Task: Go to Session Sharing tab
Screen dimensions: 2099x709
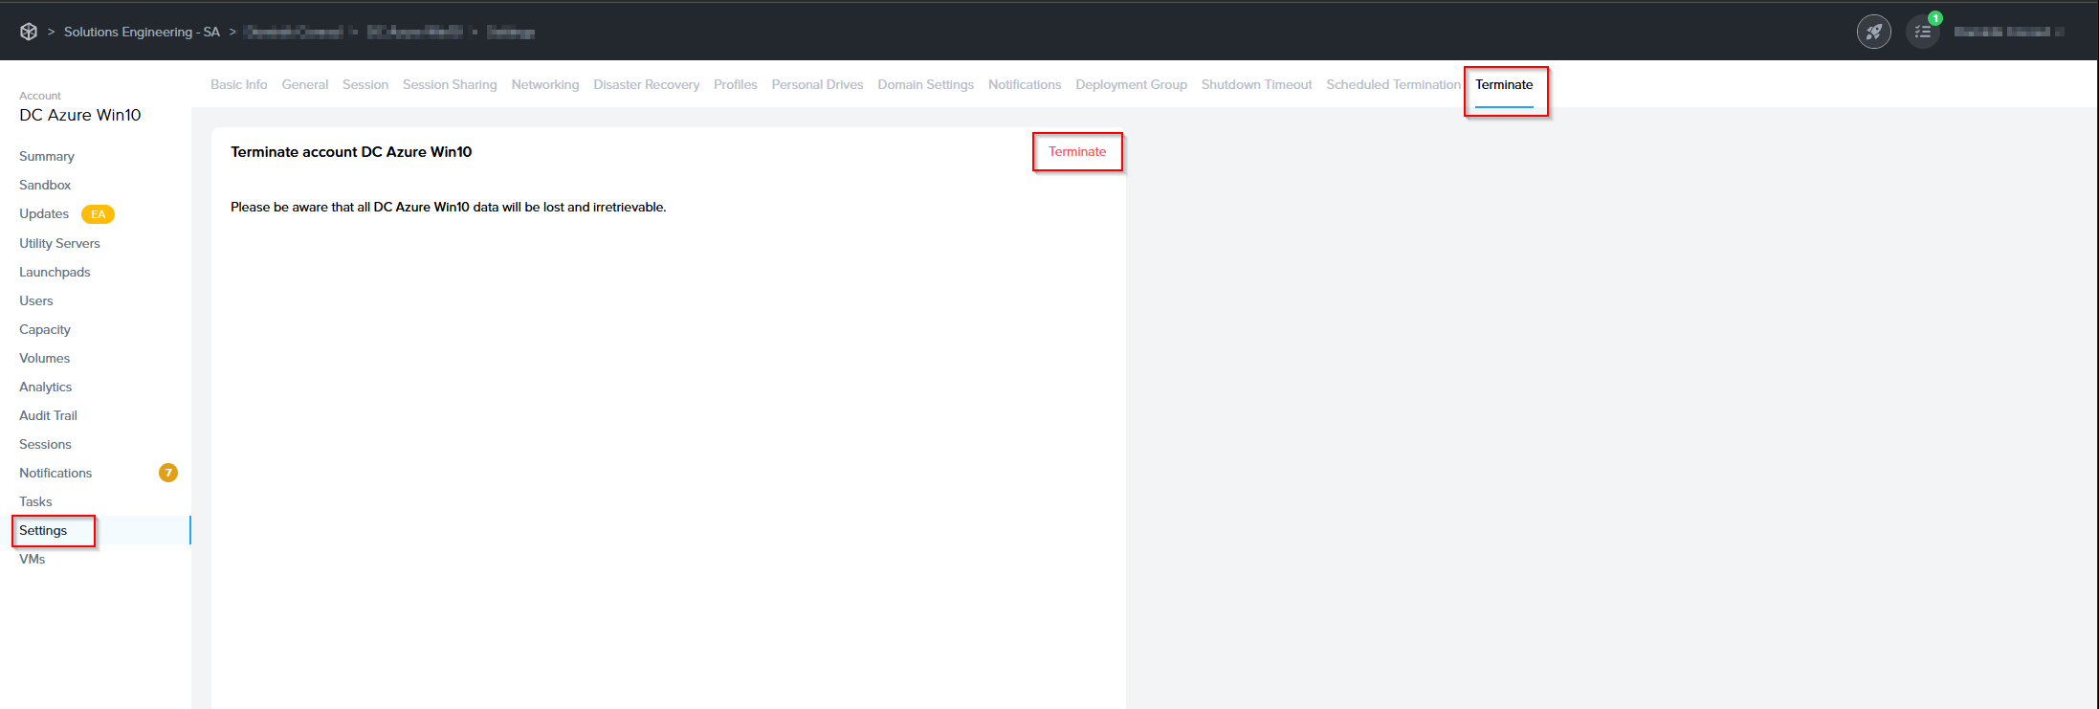Action: point(450,84)
